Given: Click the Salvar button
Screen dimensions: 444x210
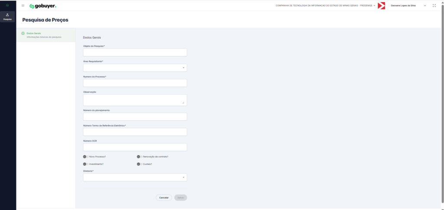Looking at the screenshot, I should coord(180,197).
